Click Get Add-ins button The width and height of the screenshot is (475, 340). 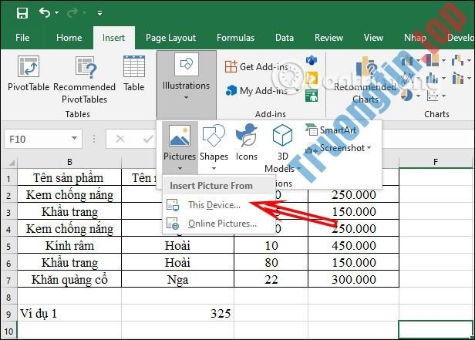click(x=256, y=66)
